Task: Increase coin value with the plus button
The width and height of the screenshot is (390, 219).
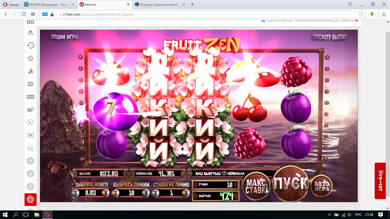Action: coord(106,193)
